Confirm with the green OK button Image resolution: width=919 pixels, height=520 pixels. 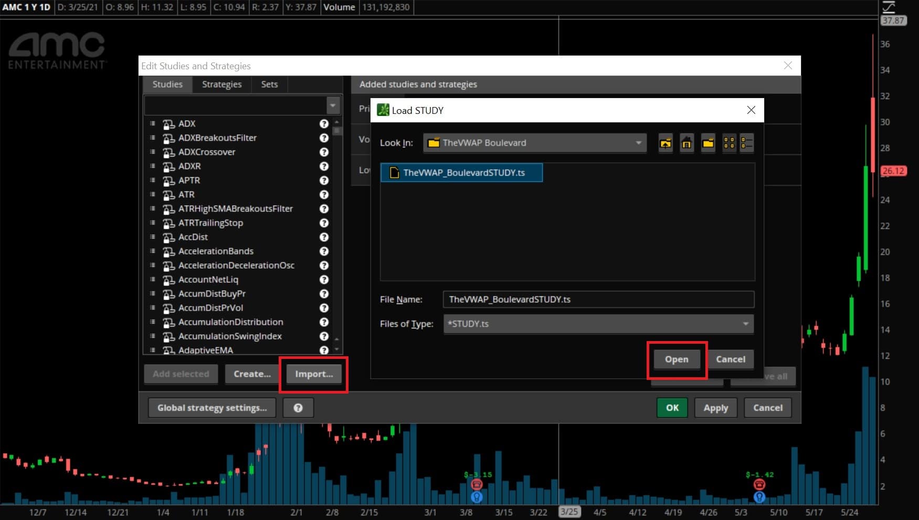(x=672, y=408)
